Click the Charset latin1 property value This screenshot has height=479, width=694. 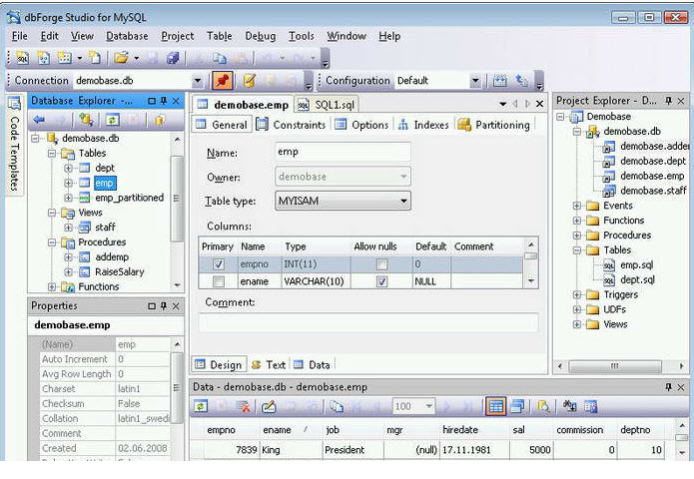(x=143, y=389)
